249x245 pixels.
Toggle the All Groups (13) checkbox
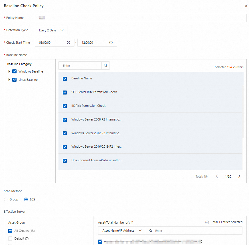(10, 231)
